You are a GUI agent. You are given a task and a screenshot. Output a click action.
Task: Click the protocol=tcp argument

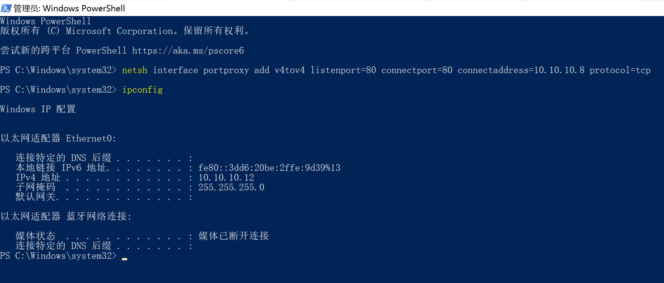620,70
